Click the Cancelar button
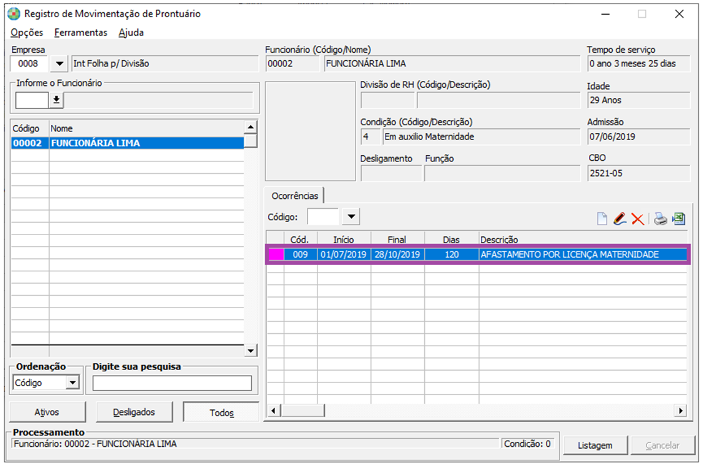The image size is (703, 464). click(x=662, y=445)
